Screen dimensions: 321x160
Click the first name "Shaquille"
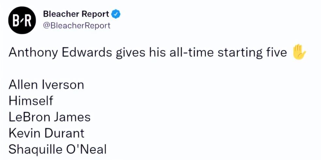point(35,150)
